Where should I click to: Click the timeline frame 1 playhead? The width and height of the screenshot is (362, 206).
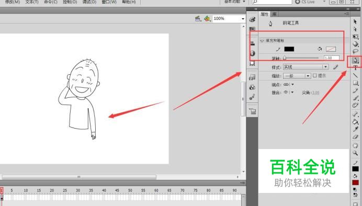2,191
